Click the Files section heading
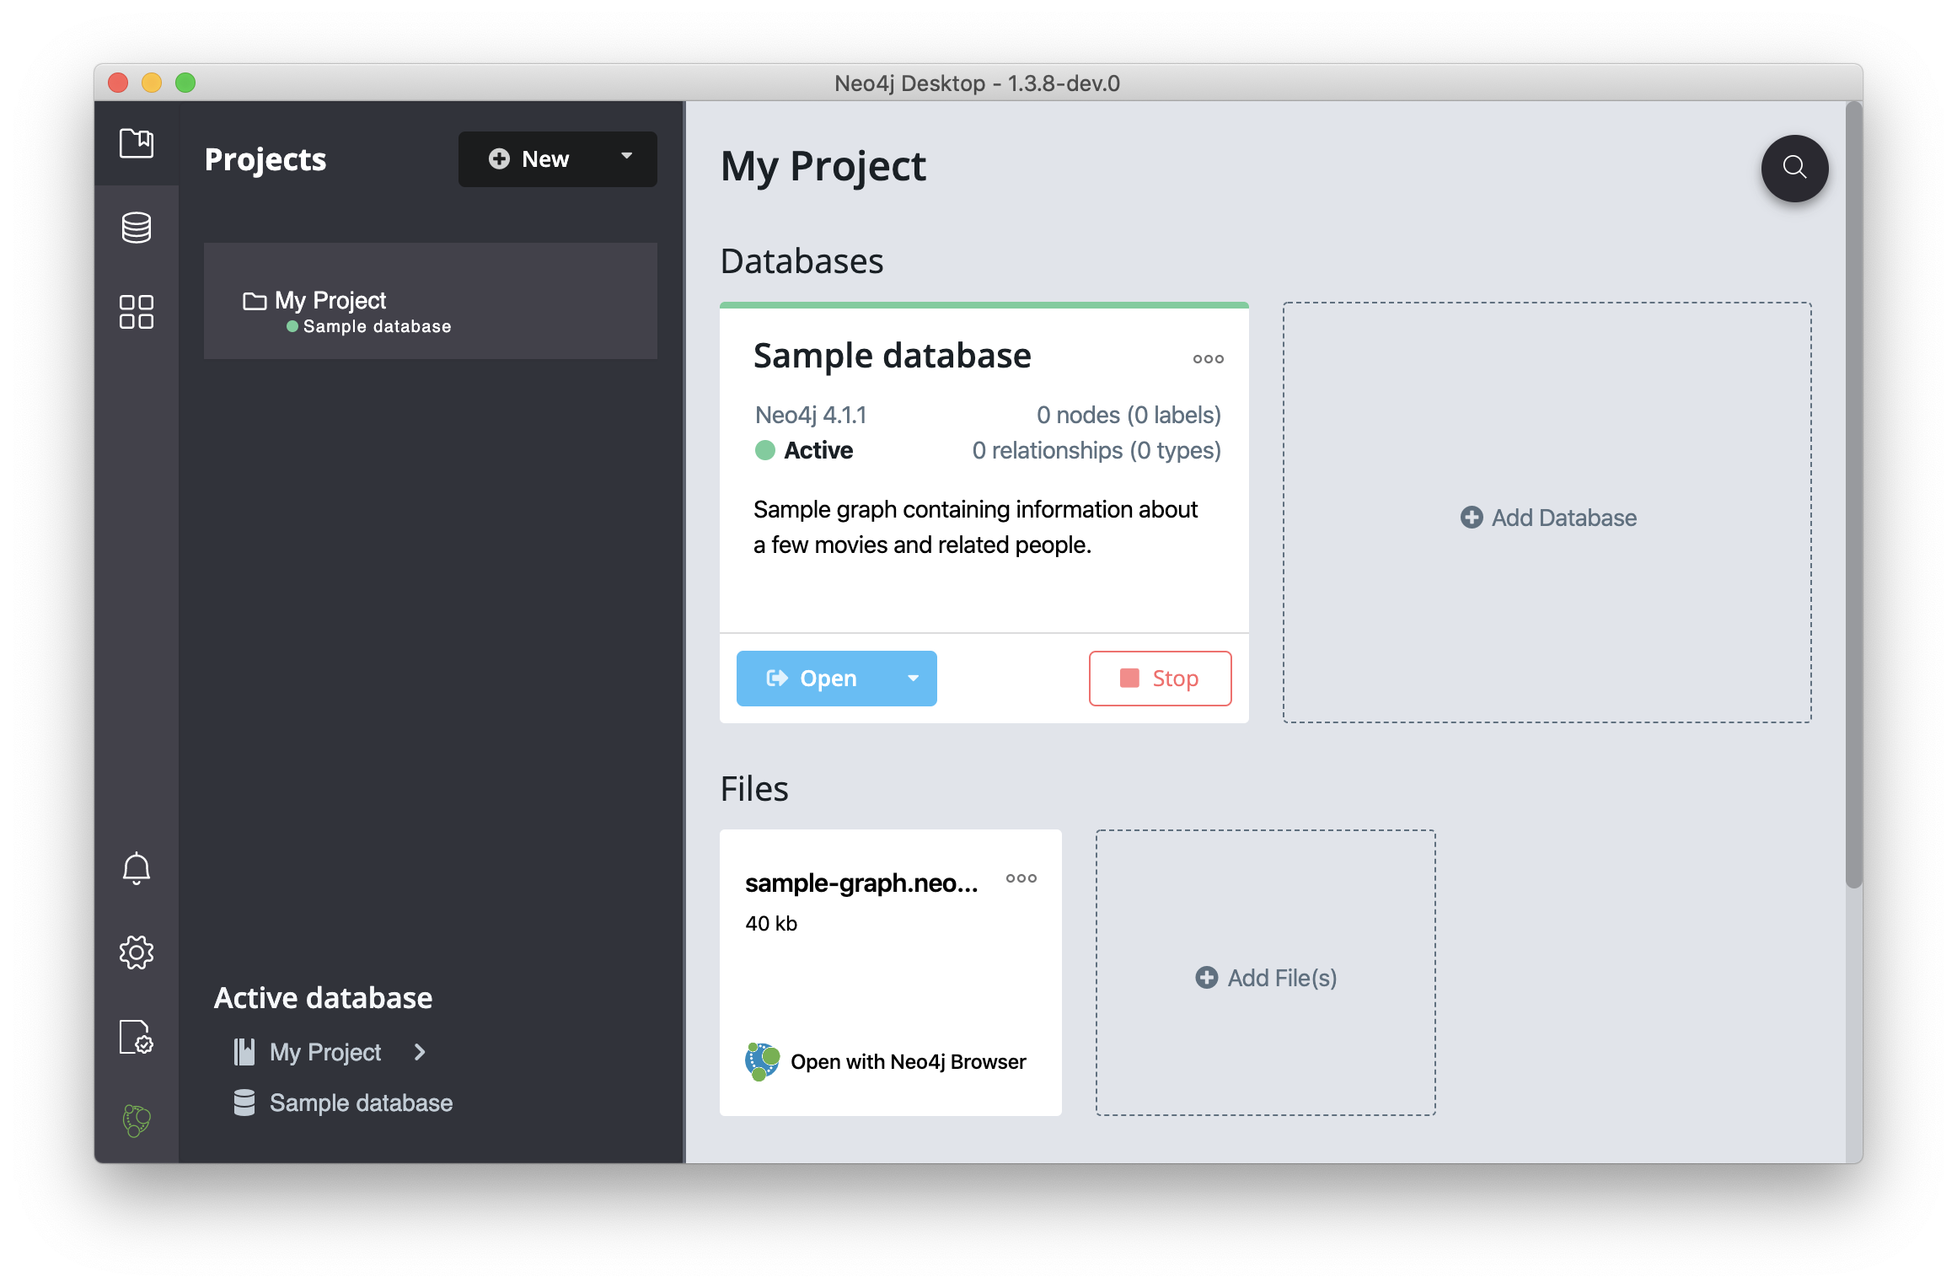 754,789
